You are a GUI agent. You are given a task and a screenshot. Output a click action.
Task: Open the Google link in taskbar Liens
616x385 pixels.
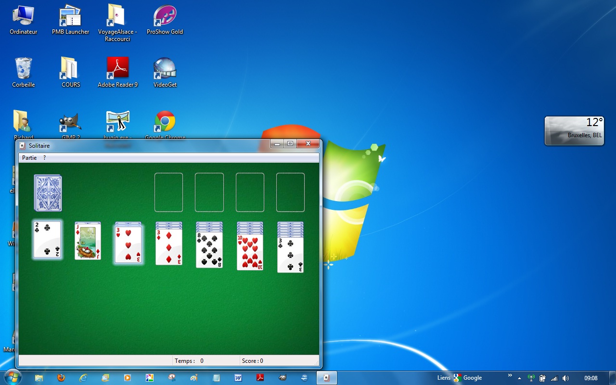(x=468, y=378)
